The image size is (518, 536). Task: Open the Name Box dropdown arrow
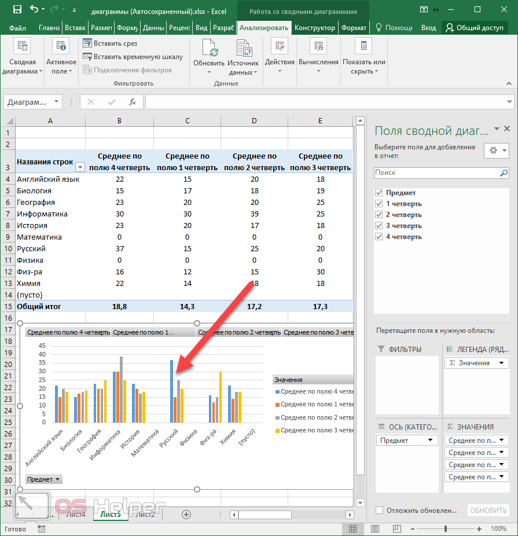[x=56, y=102]
